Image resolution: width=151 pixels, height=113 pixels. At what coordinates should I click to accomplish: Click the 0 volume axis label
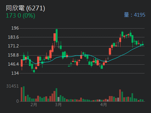[x=18, y=101]
